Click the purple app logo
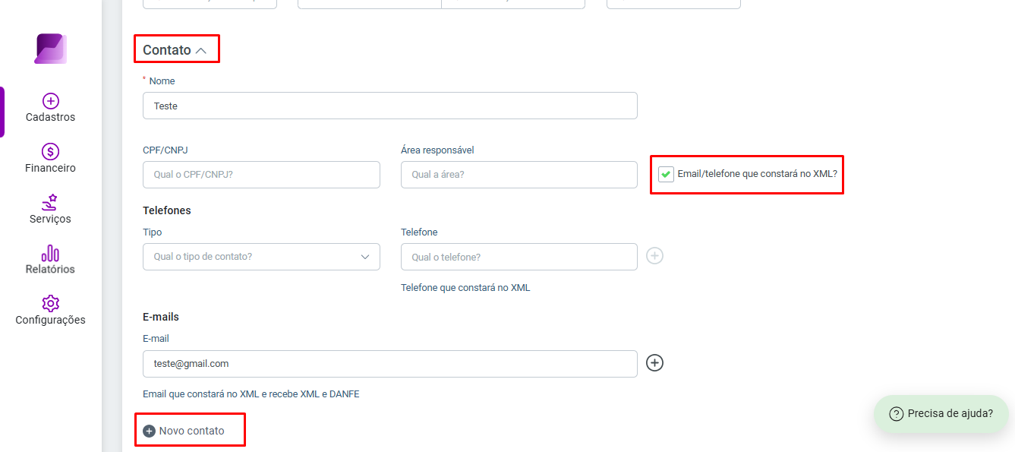This screenshot has width=1015, height=452. (x=51, y=49)
